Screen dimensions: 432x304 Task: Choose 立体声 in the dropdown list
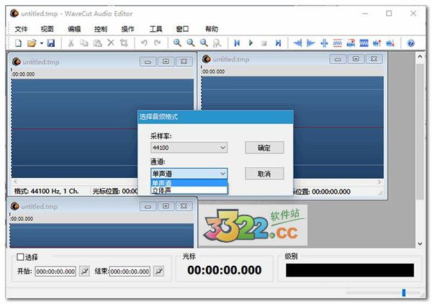[x=189, y=190]
